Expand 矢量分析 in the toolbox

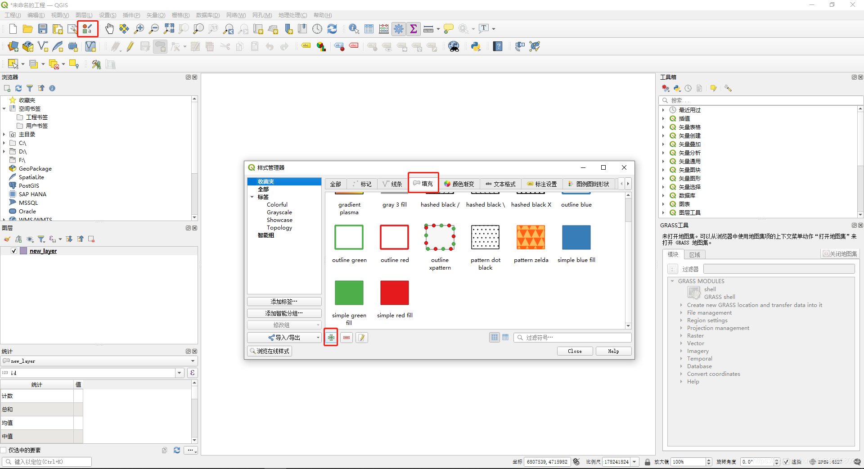click(663, 153)
